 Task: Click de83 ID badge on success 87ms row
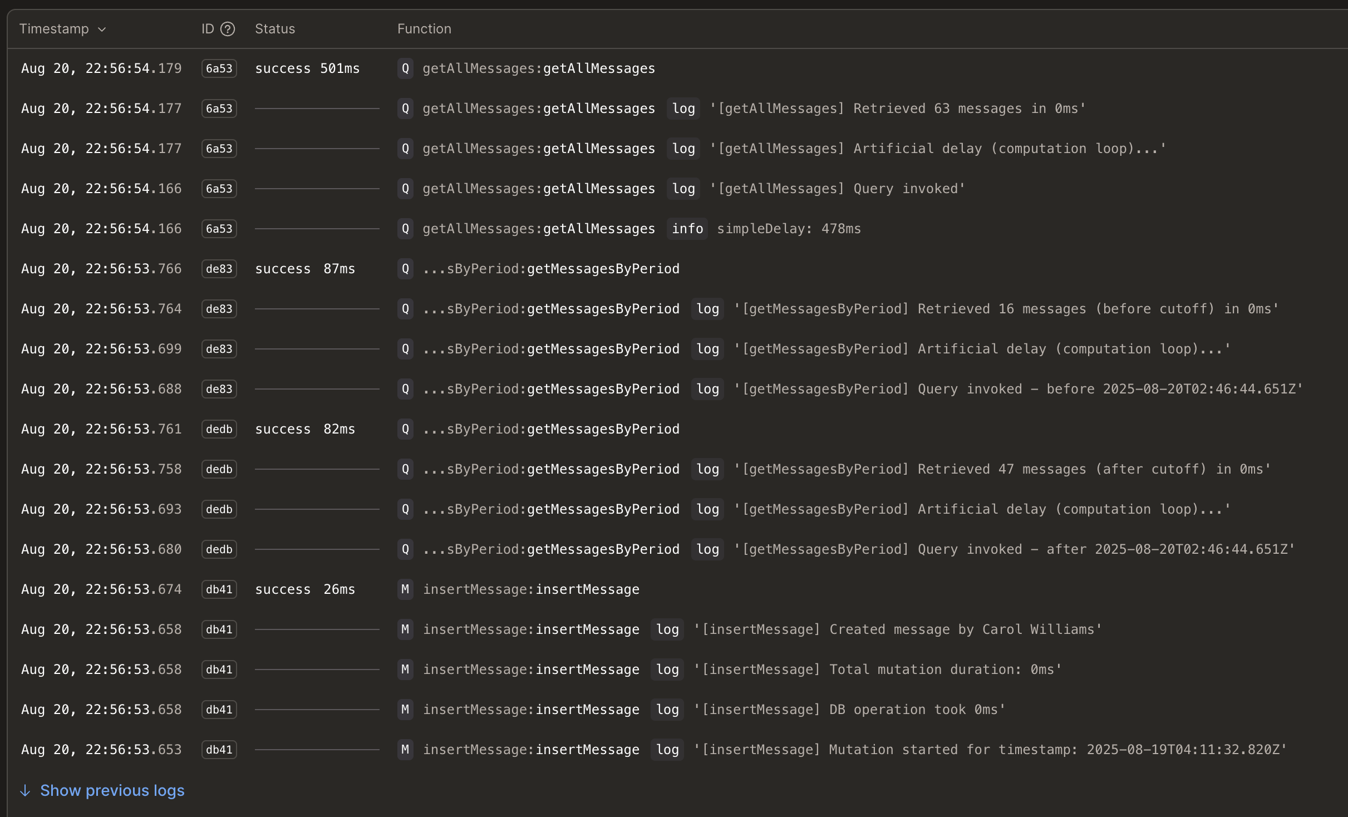(x=219, y=269)
